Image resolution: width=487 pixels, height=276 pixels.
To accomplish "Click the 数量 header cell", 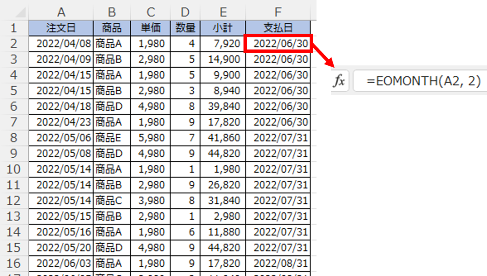I will tap(185, 28).
